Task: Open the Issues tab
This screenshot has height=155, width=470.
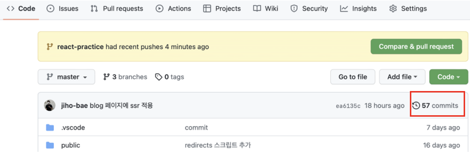Action: 62,9
